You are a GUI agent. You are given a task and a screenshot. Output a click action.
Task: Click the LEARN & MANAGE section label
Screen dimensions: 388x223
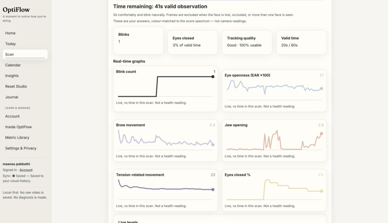coord(17,108)
